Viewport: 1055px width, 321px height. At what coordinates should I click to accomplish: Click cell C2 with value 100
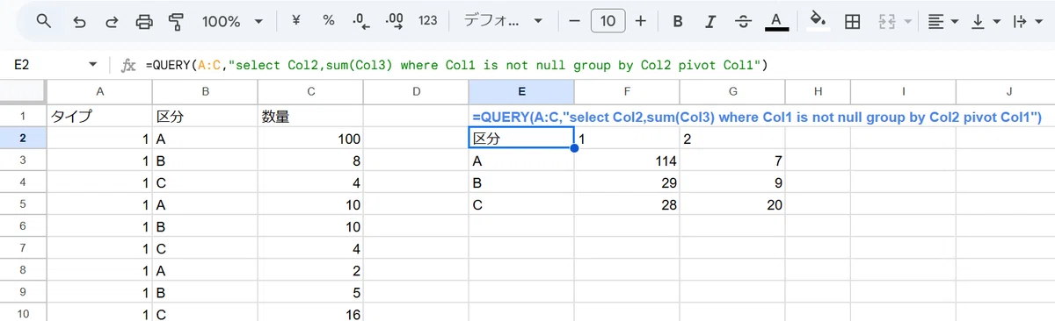310,139
